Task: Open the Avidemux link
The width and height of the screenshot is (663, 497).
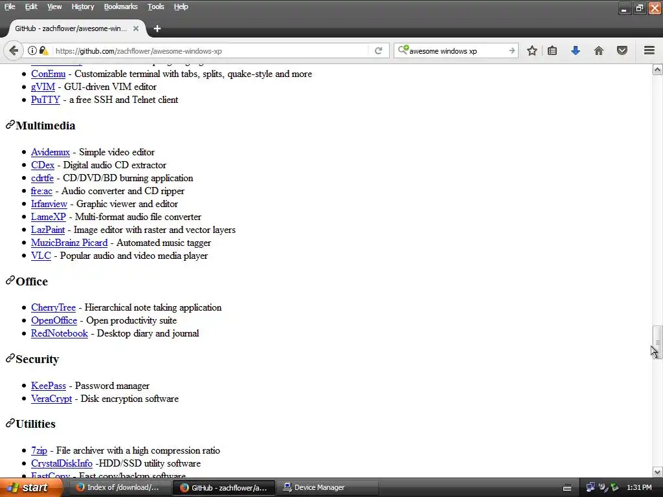Action: [x=51, y=152]
